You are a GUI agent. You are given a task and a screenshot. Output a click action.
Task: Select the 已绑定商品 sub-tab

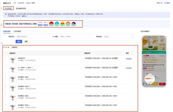(x=17, y=31)
